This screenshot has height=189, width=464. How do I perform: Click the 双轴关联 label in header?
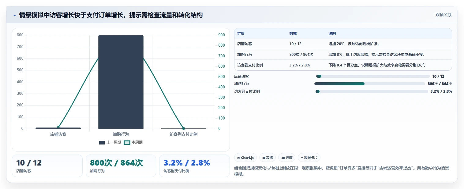pyautogui.click(x=443, y=15)
